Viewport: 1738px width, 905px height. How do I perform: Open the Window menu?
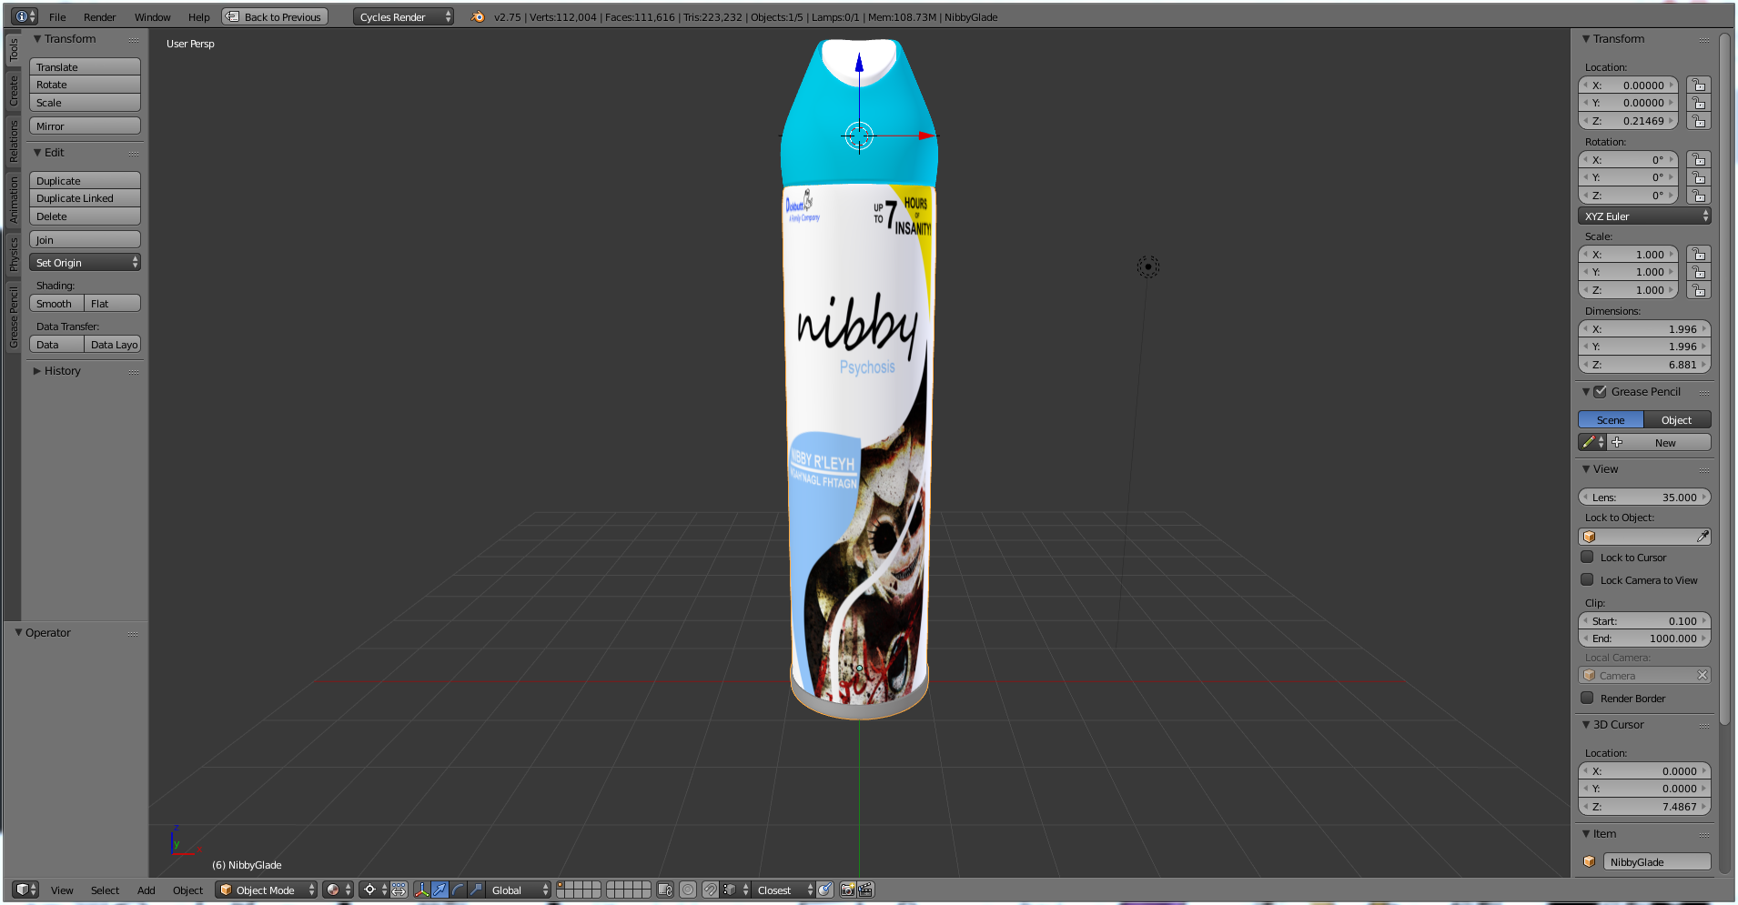(x=152, y=16)
